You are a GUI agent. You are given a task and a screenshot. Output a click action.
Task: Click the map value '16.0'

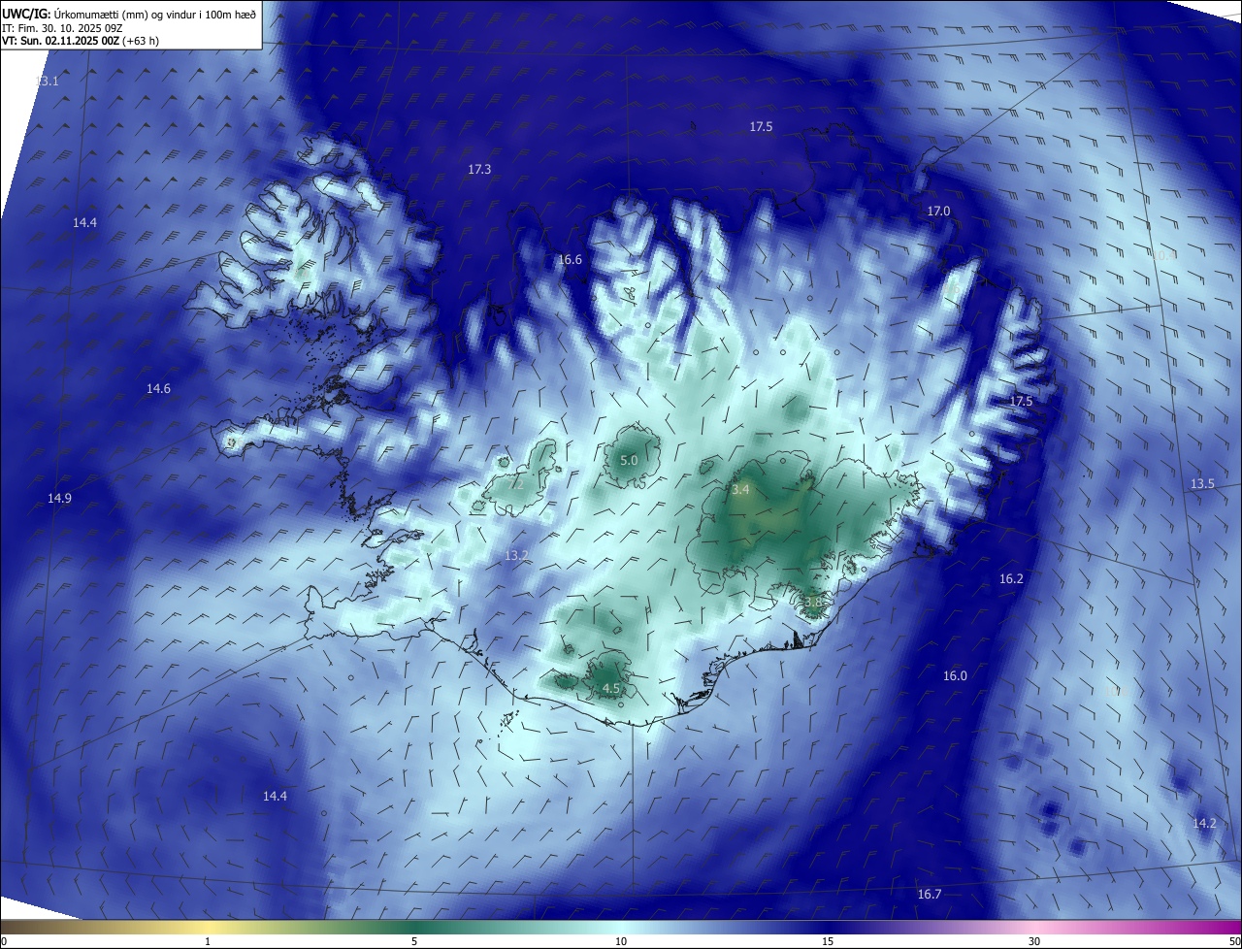956,676
